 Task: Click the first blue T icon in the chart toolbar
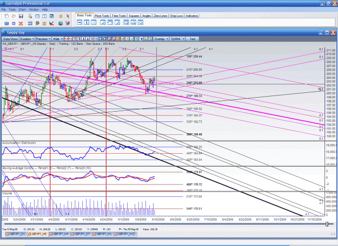tap(75, 39)
